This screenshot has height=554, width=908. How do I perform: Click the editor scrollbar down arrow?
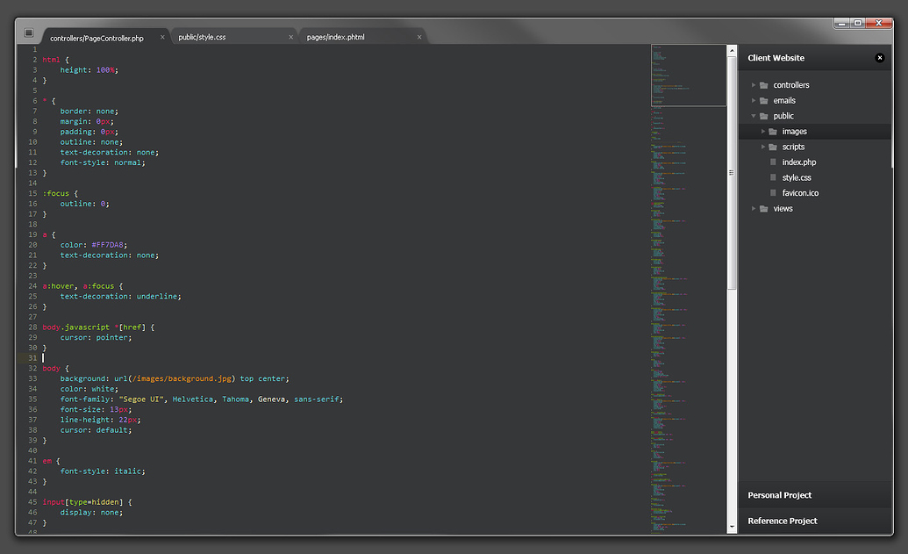click(731, 527)
